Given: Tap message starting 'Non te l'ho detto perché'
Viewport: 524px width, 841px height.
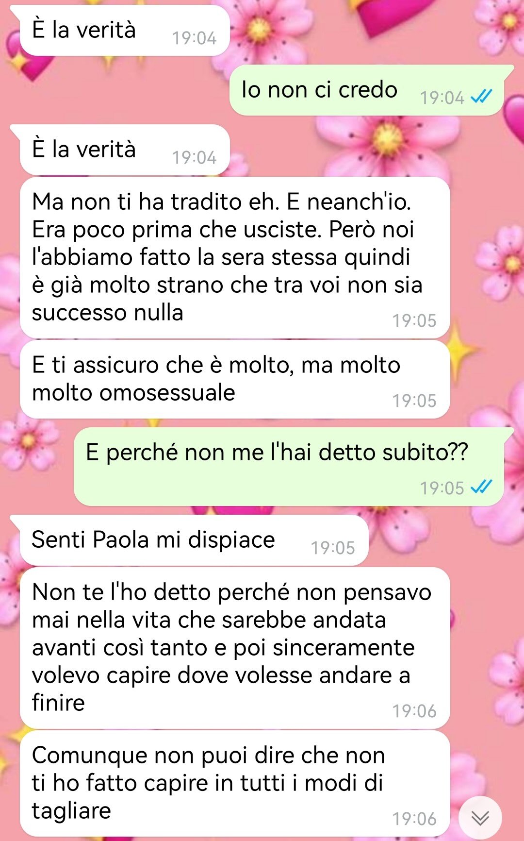Looking at the screenshot, I should (x=235, y=648).
